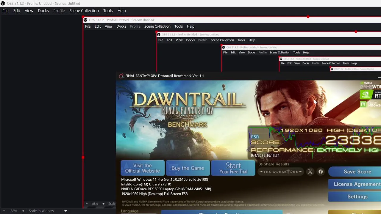Click Docks in the largest nested preview menu bar
The height and width of the screenshot is (214, 381).
point(121,26)
